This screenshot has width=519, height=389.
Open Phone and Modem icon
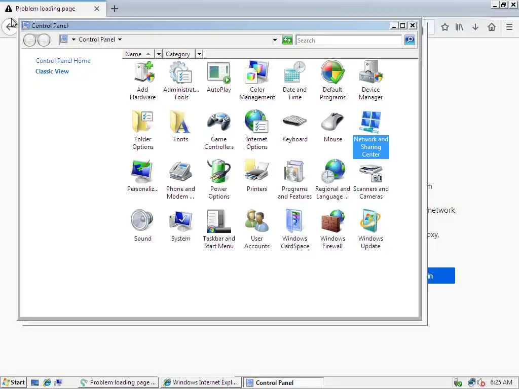pyautogui.click(x=181, y=180)
